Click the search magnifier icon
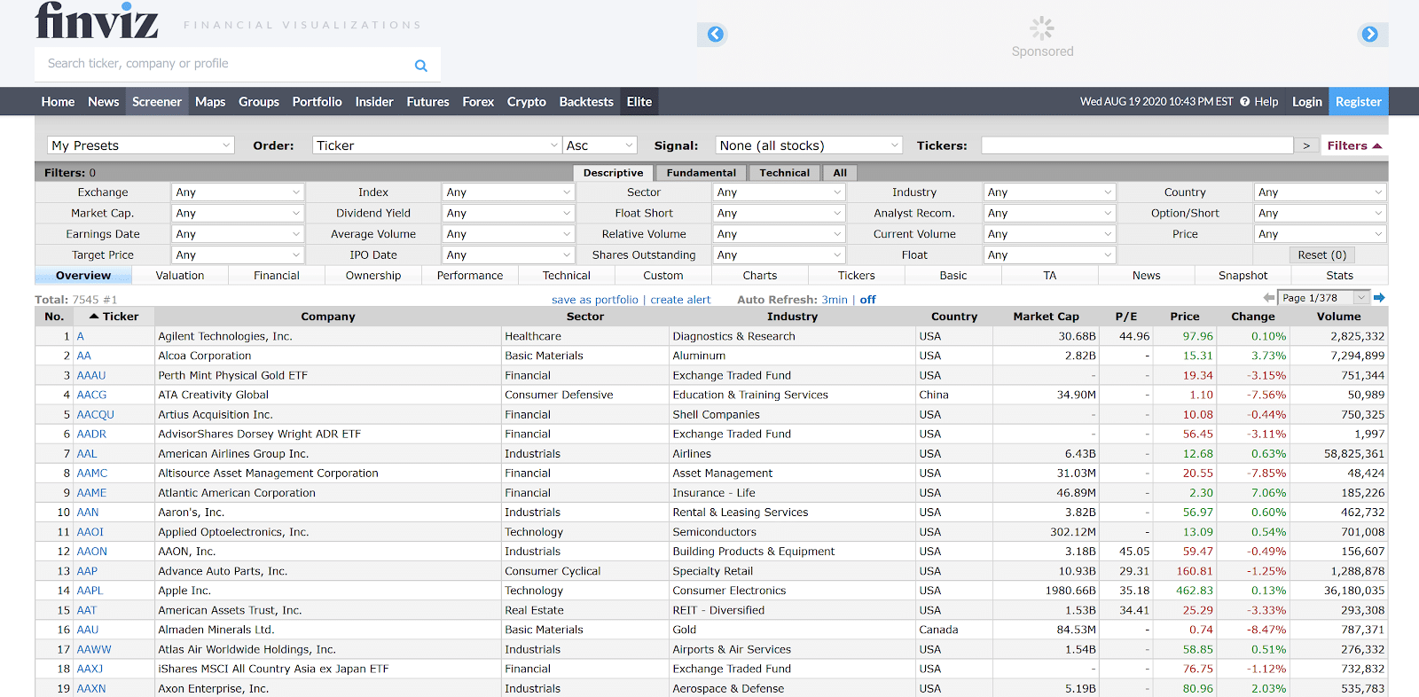The height and width of the screenshot is (697, 1419). pos(421,65)
